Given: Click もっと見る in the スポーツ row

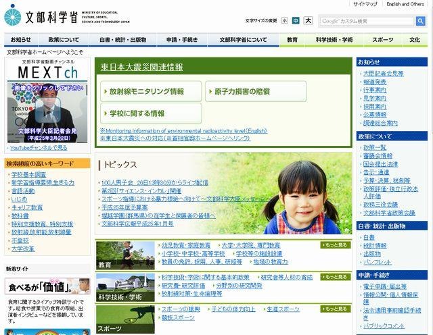Looking at the screenshot, I should coord(336,309).
